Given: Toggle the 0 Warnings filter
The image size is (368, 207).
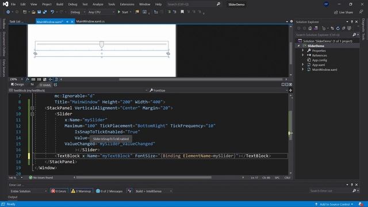Looking at the screenshot, I should [82, 191].
